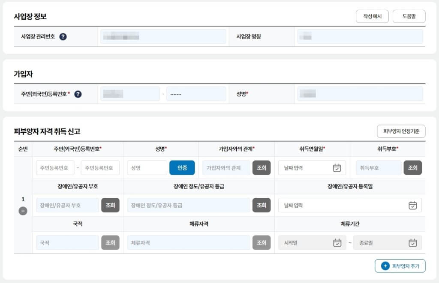Open the 작성예시 button
Screen dimensions: 439x283
click(372, 16)
